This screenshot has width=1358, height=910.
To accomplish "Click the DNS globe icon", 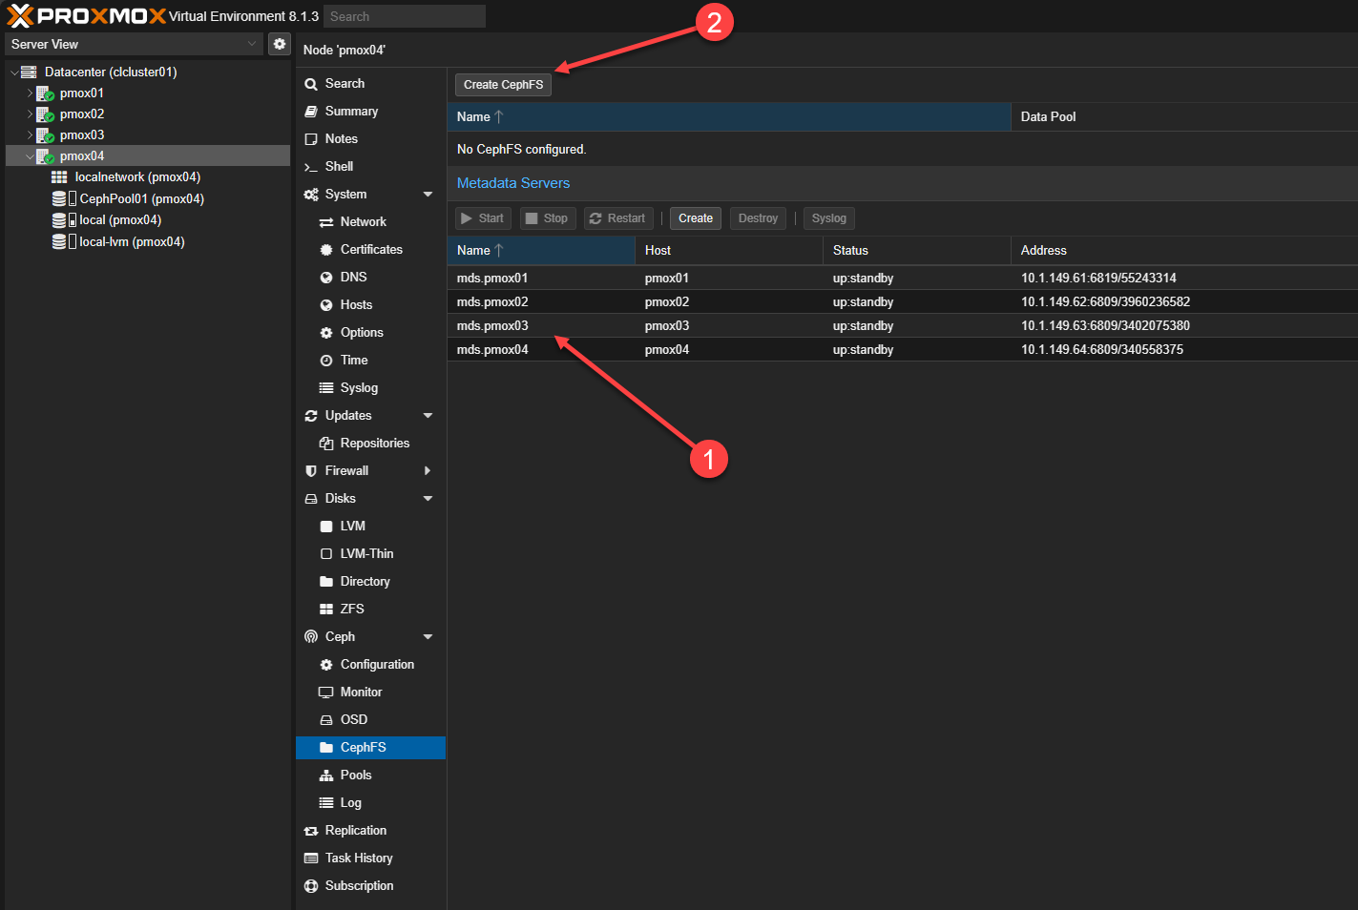I will pyautogui.click(x=326, y=278).
